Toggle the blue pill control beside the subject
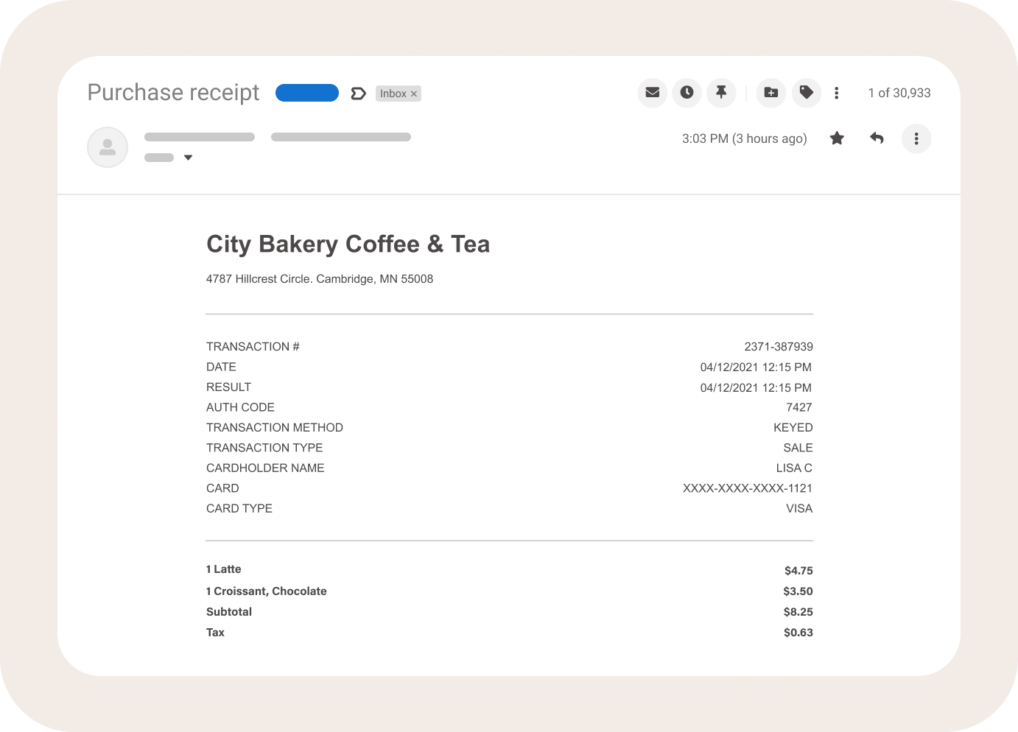Screen dimensions: 1018x732 click(307, 93)
